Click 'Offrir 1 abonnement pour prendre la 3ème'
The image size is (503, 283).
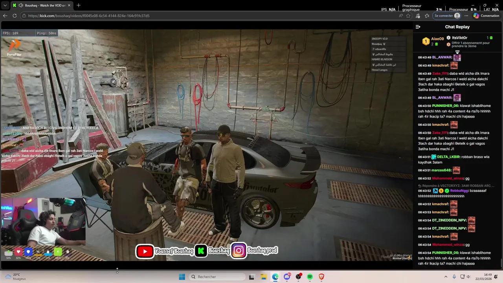pos(470,44)
